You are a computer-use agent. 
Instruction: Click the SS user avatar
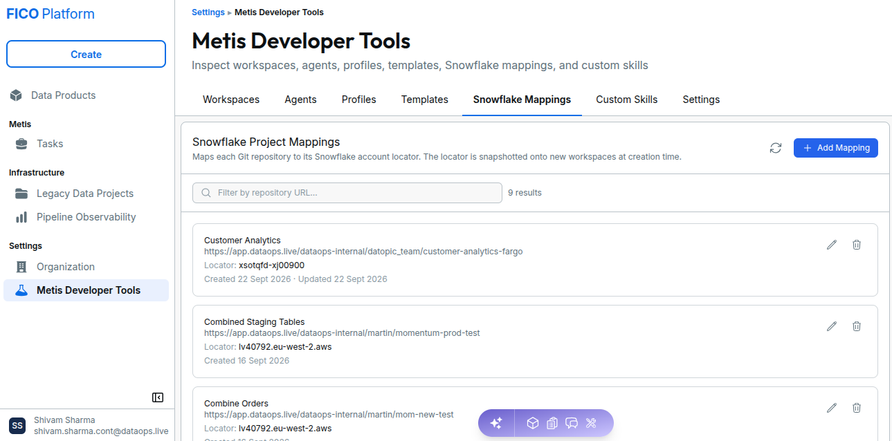coord(17,425)
